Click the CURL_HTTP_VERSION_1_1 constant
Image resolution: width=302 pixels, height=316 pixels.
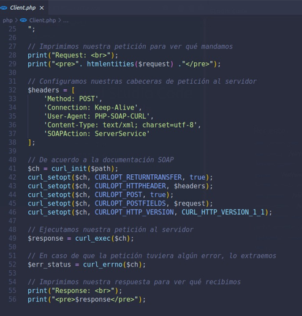click(223, 212)
